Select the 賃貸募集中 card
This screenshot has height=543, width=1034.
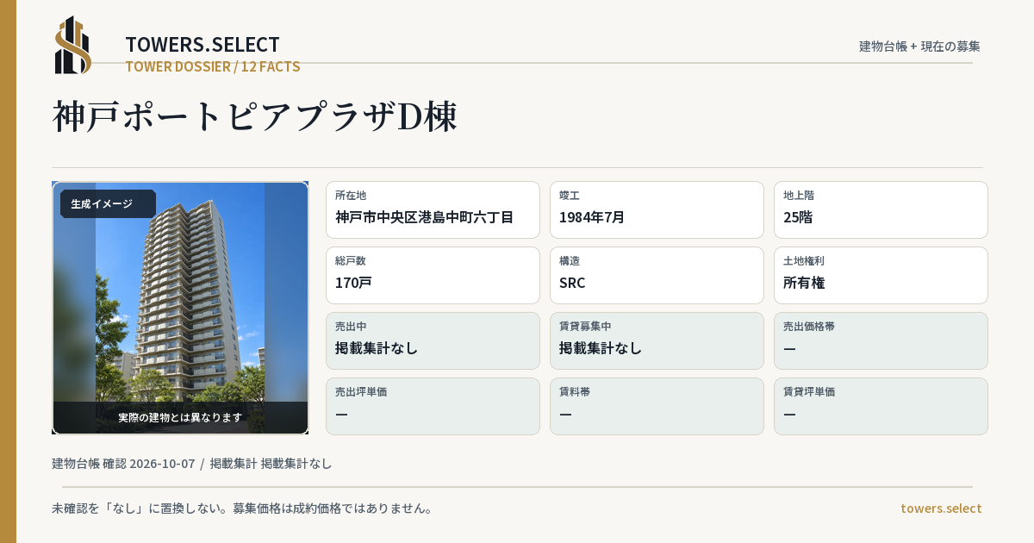point(657,340)
